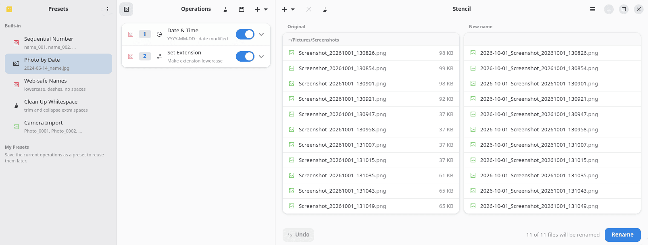
Task: Select the Screenshot_20261001_130921.png original row
Action: pyautogui.click(x=371, y=99)
